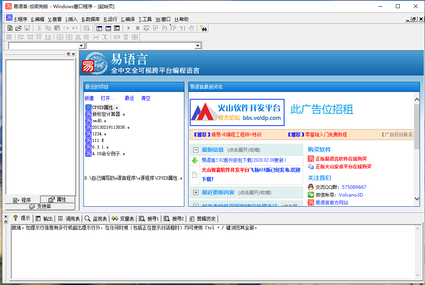
Task: Click the align left edges icon
Action: (x=21, y=37)
